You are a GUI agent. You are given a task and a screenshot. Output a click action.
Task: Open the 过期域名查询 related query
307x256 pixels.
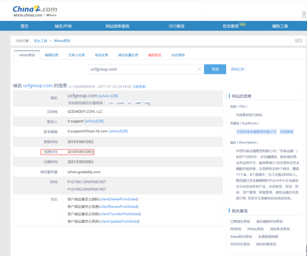click(x=240, y=222)
